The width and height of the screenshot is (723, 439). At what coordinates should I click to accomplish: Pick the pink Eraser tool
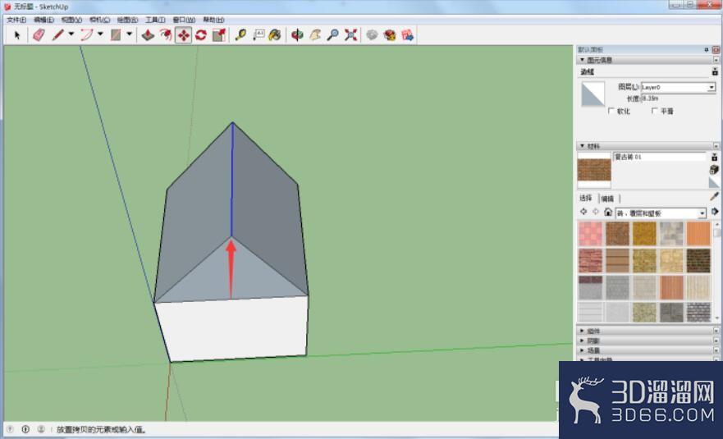click(x=39, y=35)
